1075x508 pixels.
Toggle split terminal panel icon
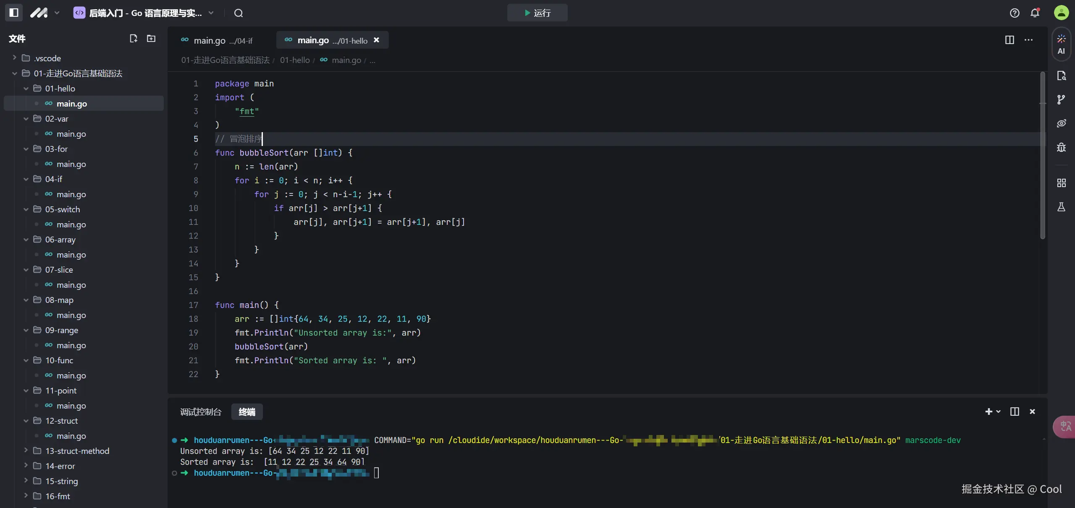1015,412
